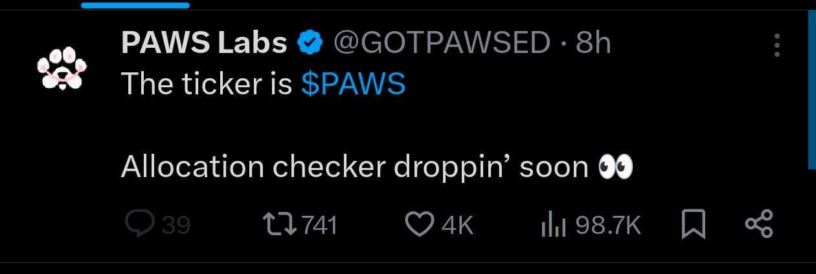This screenshot has height=274, width=816.
Task: Click the 39 replies count
Action: pyautogui.click(x=176, y=226)
